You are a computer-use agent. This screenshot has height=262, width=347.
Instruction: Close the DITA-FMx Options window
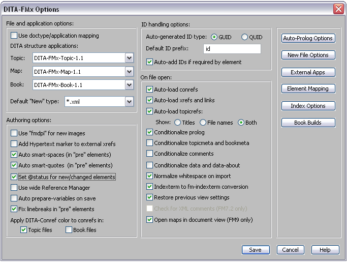(x=338, y=9)
